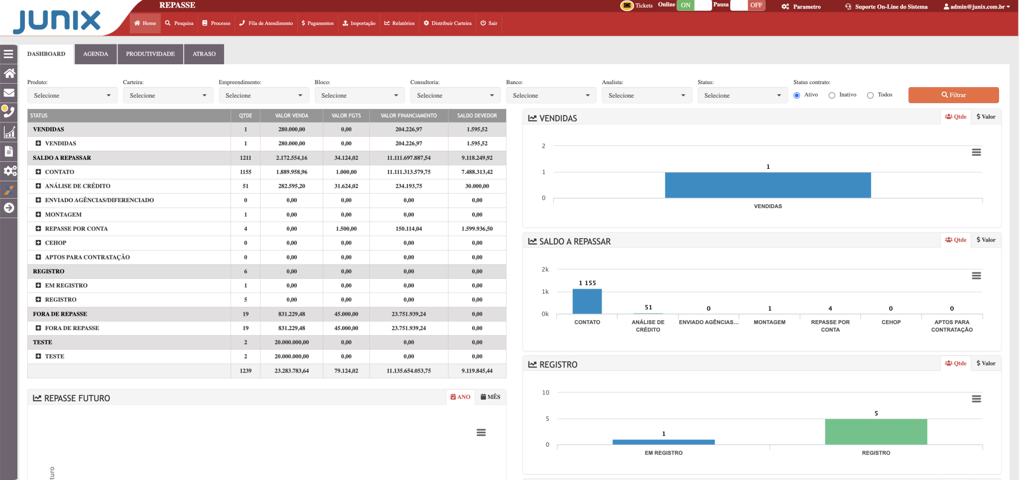Open the Produto dropdown
This screenshot has width=1020, height=480.
(x=72, y=96)
